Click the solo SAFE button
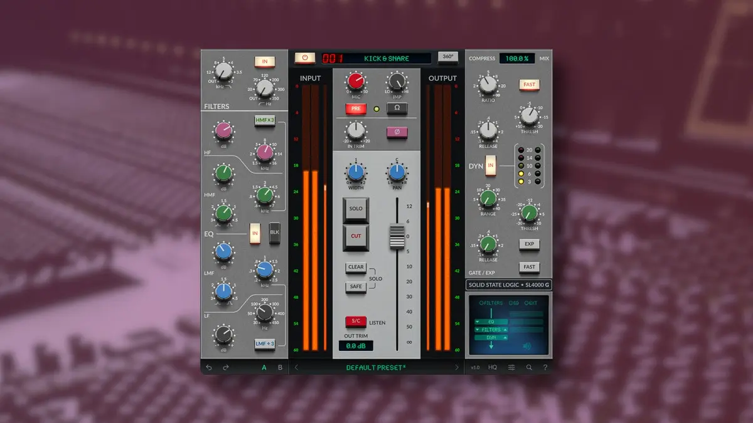The height and width of the screenshot is (423, 753). click(356, 286)
